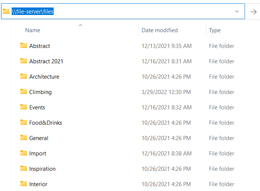260x191 pixels.
Task: Click the File folder type for Events
Action: pyautogui.click(x=221, y=107)
